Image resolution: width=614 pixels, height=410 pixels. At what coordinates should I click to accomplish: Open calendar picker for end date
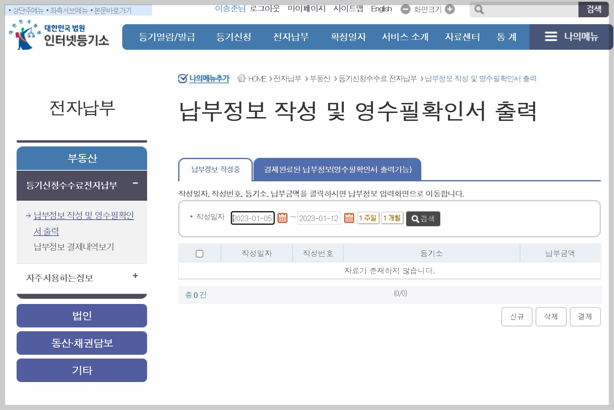click(349, 218)
